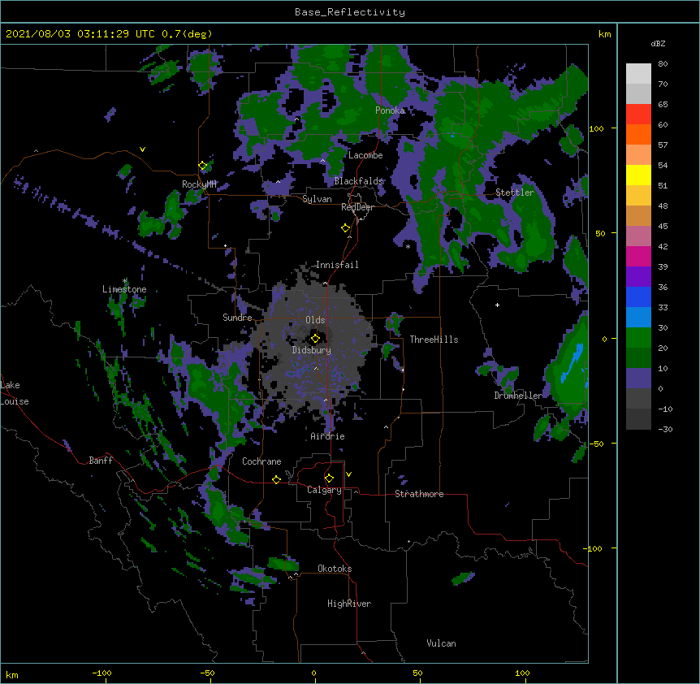
Task: Click the Lacombe city label
Action: click(365, 155)
